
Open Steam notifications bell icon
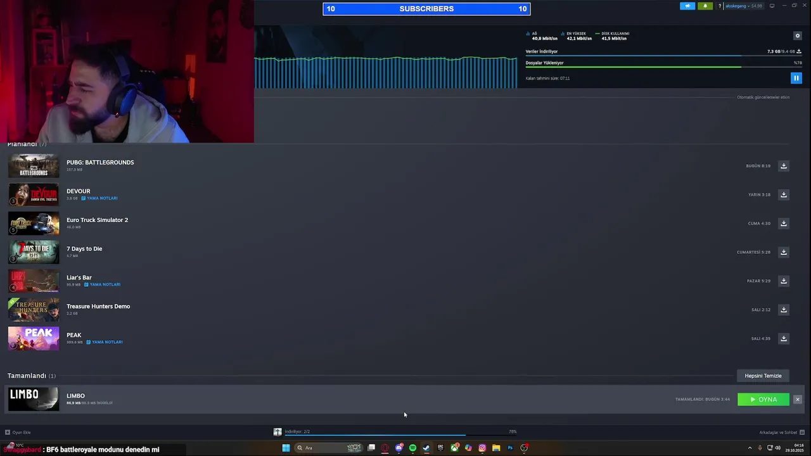coord(705,6)
